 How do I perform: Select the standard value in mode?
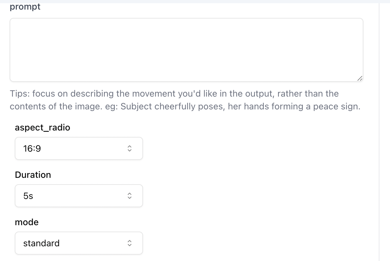coord(41,243)
